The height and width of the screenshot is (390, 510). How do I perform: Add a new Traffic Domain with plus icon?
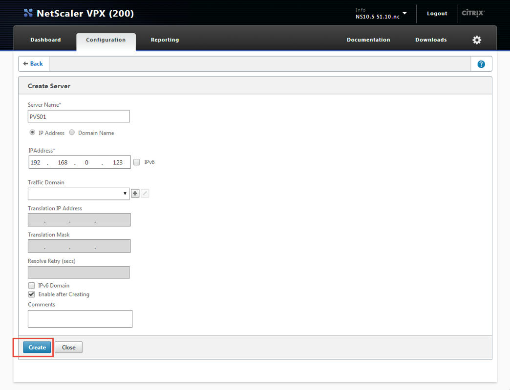point(135,194)
